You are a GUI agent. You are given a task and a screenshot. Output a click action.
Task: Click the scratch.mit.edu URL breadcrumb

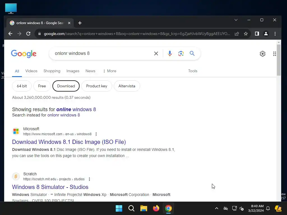(54, 179)
